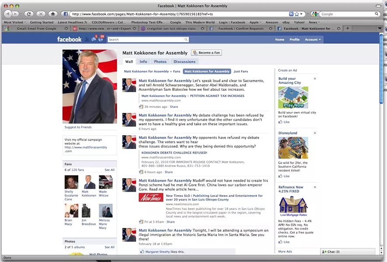Click See All next to photo albums
This screenshot has width=387, height=262.
[x=109, y=247]
